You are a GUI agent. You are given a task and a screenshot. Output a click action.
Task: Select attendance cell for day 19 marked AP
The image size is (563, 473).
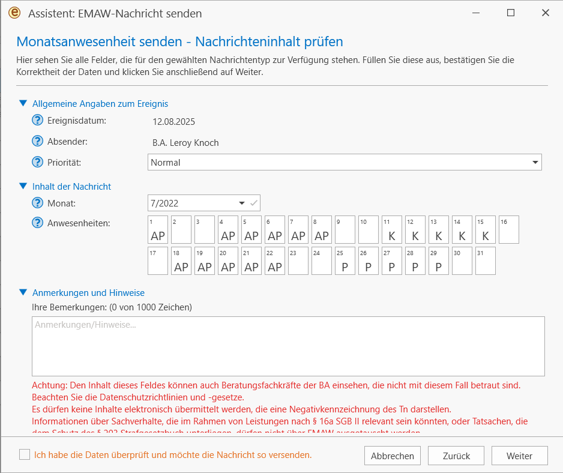[x=205, y=261]
